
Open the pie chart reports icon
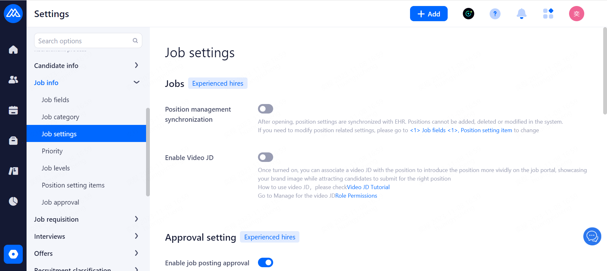[13, 201]
